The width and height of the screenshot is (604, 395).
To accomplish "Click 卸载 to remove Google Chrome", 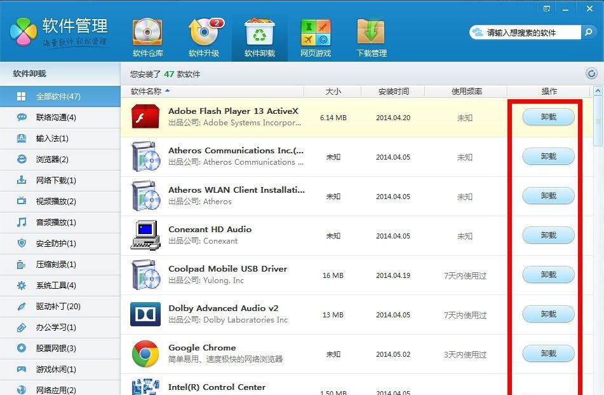I will (x=547, y=354).
